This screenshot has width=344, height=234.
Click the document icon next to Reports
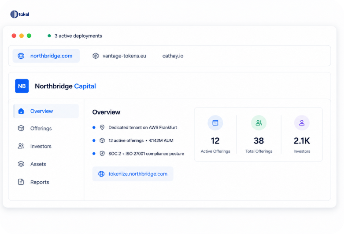click(21, 182)
